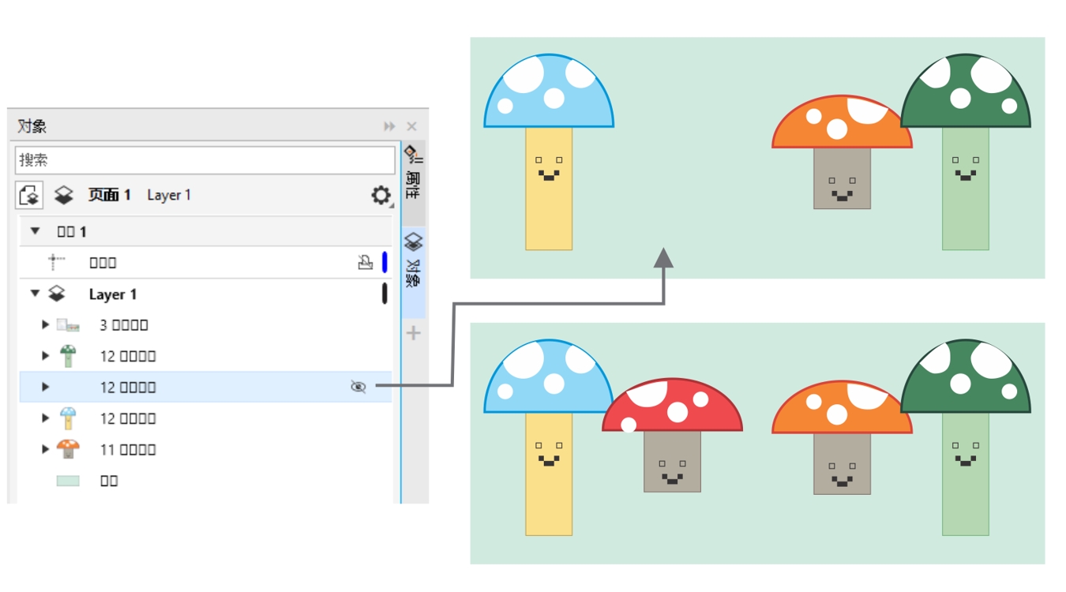Click the hidden-eye icon on the selected group
This screenshot has height=592, width=1066.
358,387
